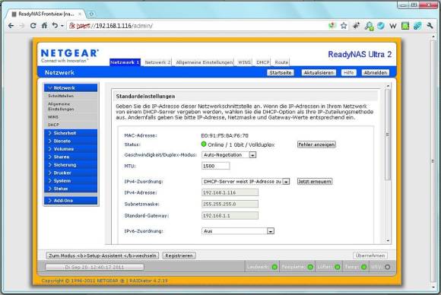Click the green square extension icon
The image size is (441, 295).
pyautogui.click(x=405, y=26)
